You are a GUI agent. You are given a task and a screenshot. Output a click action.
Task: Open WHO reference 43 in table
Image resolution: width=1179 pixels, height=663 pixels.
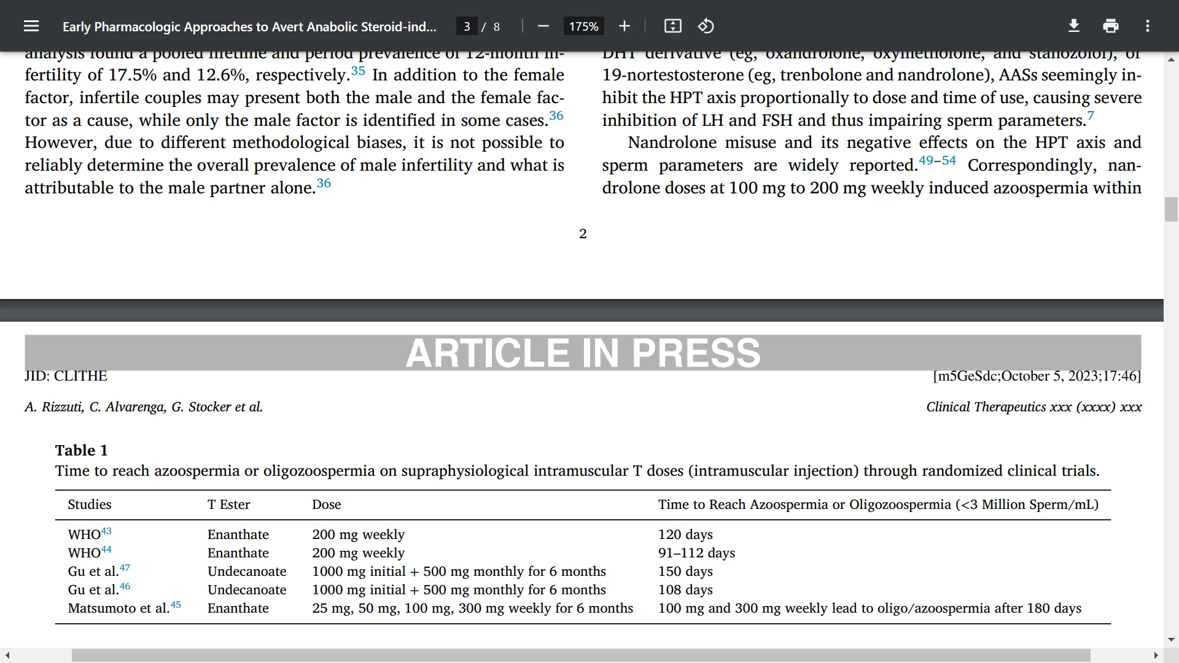pyautogui.click(x=106, y=531)
